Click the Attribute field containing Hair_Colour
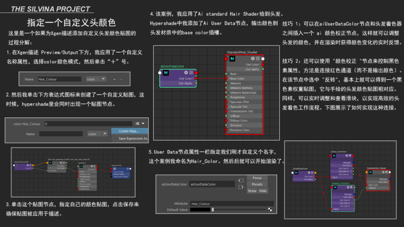Viewport: 404px width, 227px height. (232, 204)
